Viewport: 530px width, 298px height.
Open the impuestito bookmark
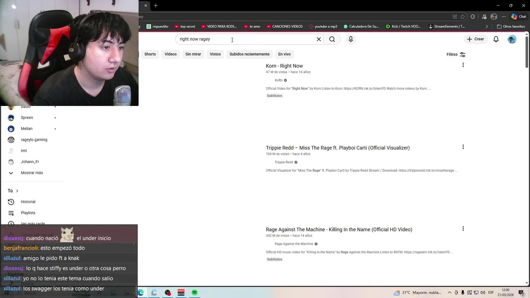(158, 26)
